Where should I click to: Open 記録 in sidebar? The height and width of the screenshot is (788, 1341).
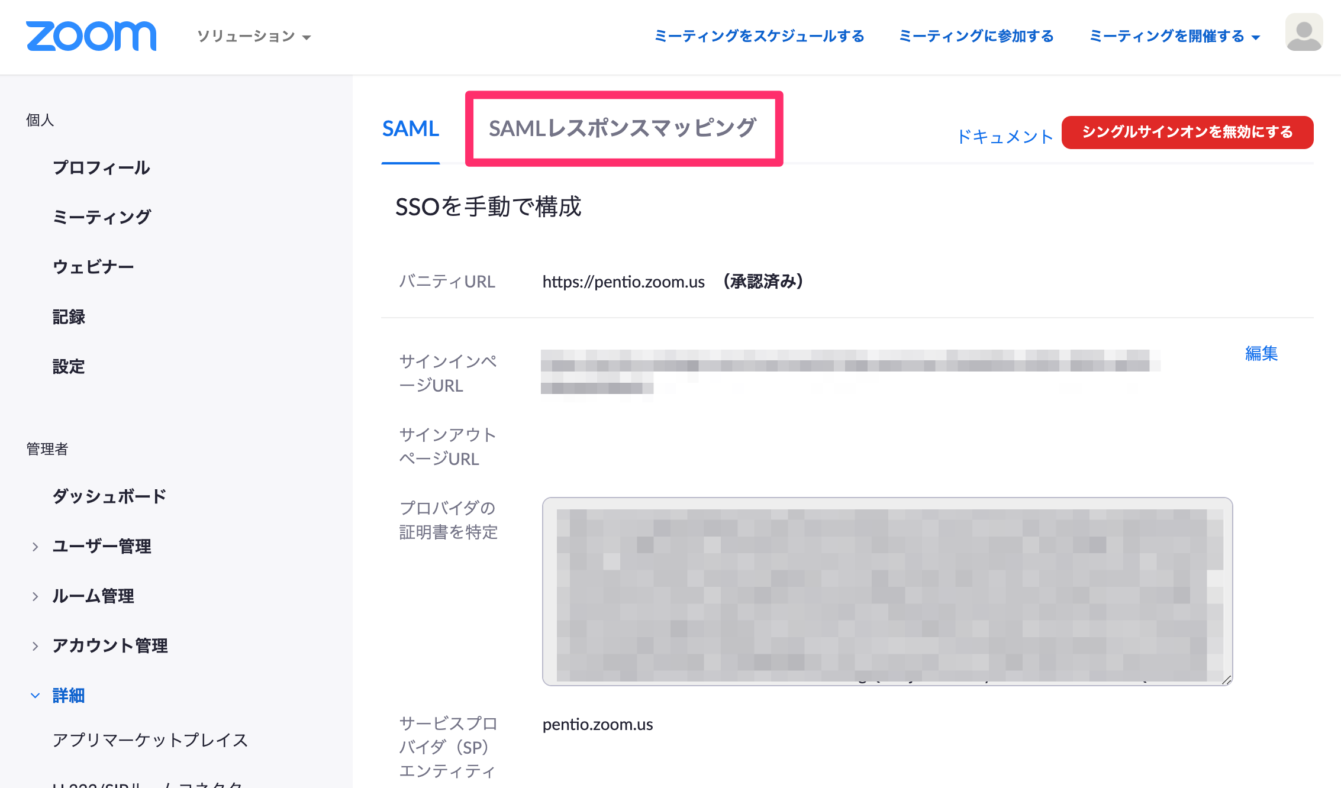pyautogui.click(x=69, y=317)
